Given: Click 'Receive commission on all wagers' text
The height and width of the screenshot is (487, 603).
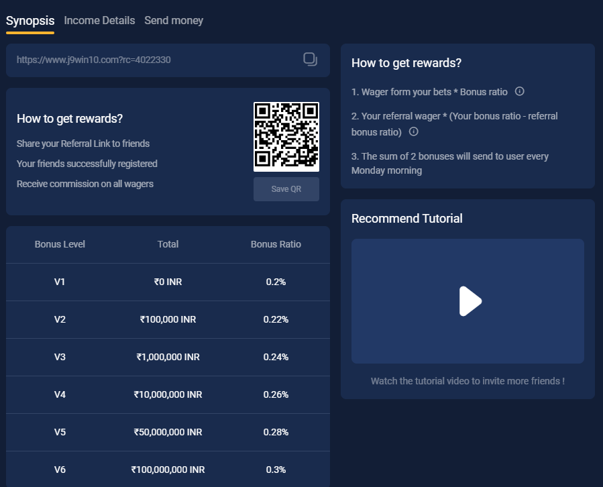Looking at the screenshot, I should coord(85,184).
